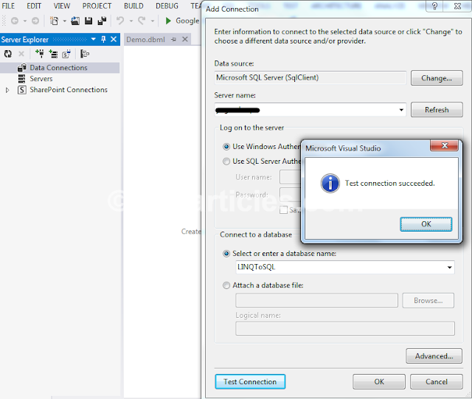
Task: Open the New Project dropdown arrow
Action: (64, 21)
